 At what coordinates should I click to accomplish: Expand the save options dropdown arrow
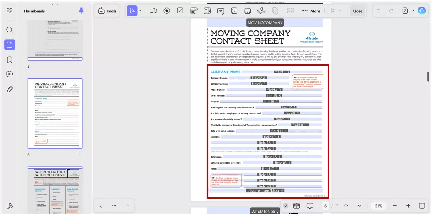pos(413,11)
